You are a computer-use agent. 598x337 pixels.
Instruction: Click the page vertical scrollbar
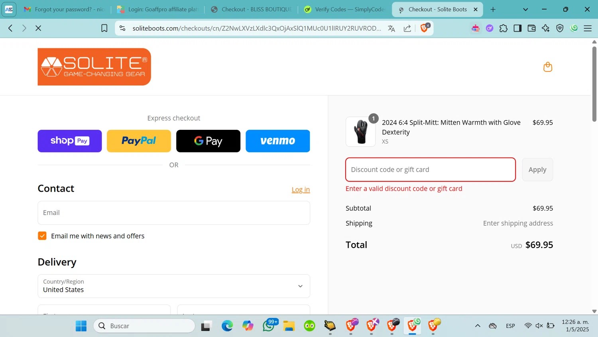point(594,84)
